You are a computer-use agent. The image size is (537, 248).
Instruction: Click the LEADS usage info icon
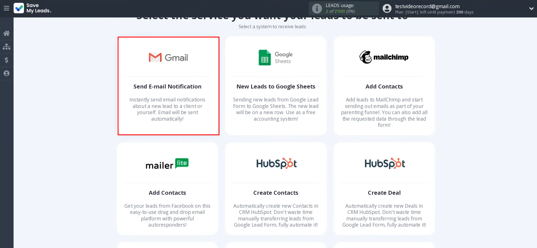tap(317, 8)
